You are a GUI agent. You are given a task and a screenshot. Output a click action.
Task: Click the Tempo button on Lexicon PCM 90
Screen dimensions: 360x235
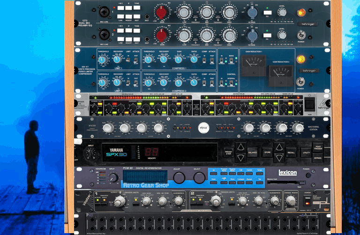pyautogui.click(x=260, y=174)
